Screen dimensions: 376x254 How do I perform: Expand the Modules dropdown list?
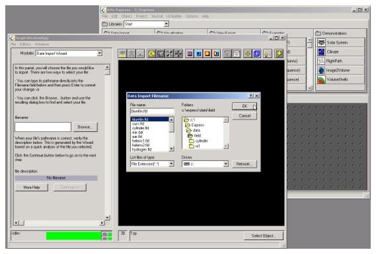click(100, 53)
